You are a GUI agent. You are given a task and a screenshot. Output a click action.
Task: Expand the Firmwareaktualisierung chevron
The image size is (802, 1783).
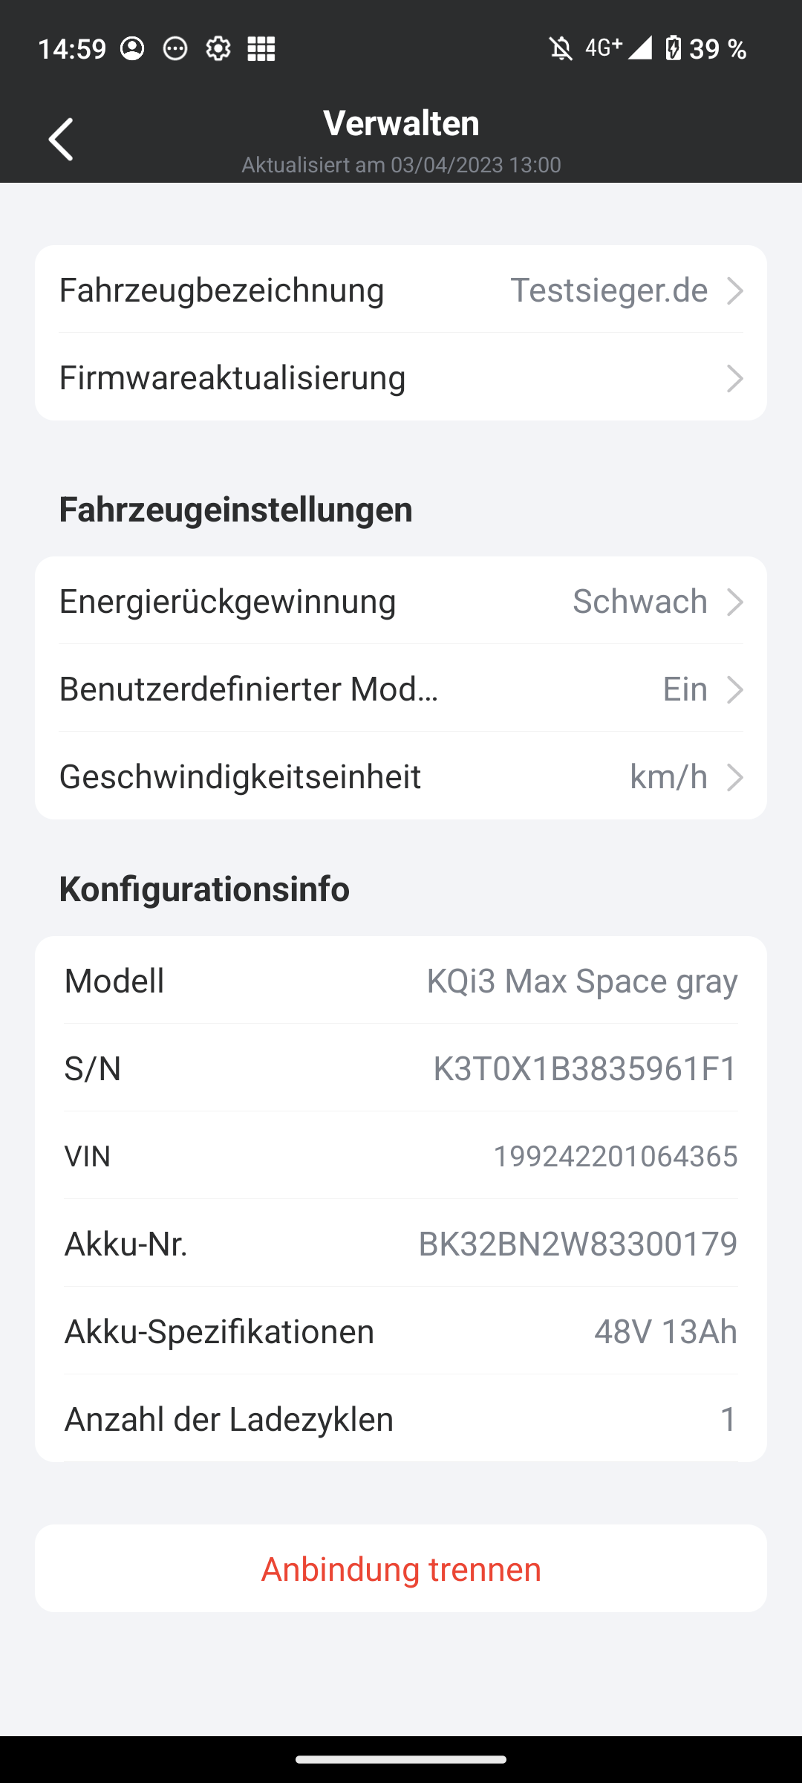(734, 378)
